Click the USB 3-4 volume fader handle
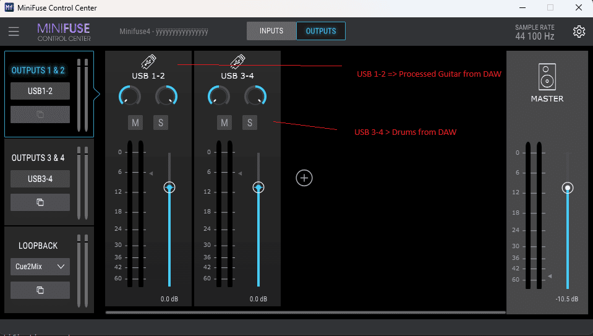This screenshot has width=593, height=336. pyautogui.click(x=258, y=187)
